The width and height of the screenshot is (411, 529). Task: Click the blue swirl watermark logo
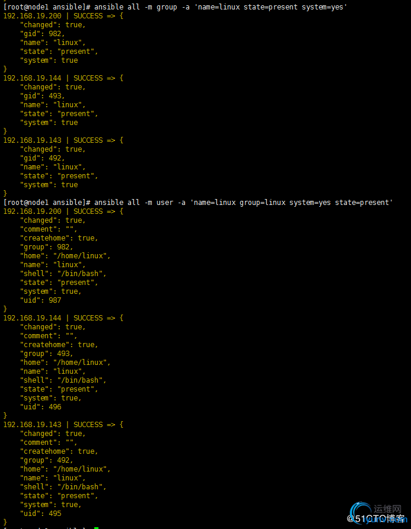(x=361, y=512)
